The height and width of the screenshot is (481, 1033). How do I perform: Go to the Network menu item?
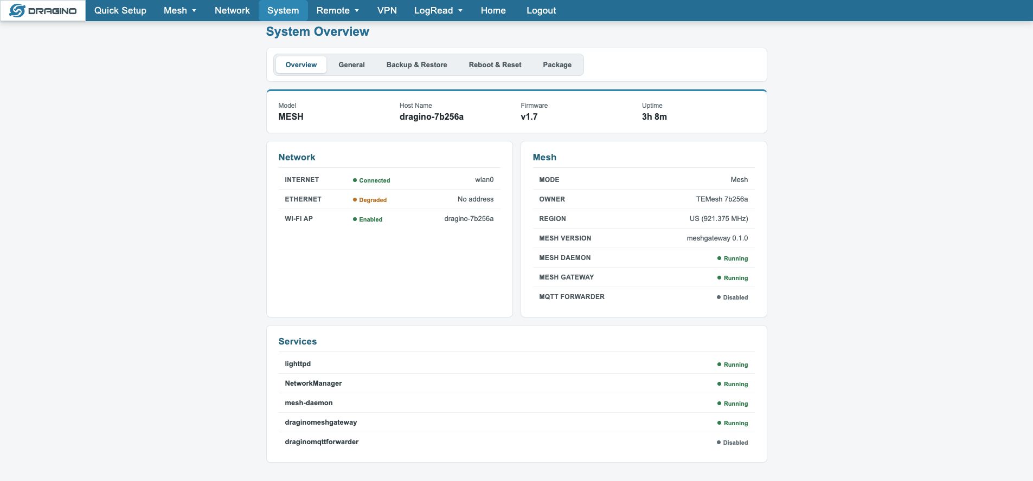[232, 10]
